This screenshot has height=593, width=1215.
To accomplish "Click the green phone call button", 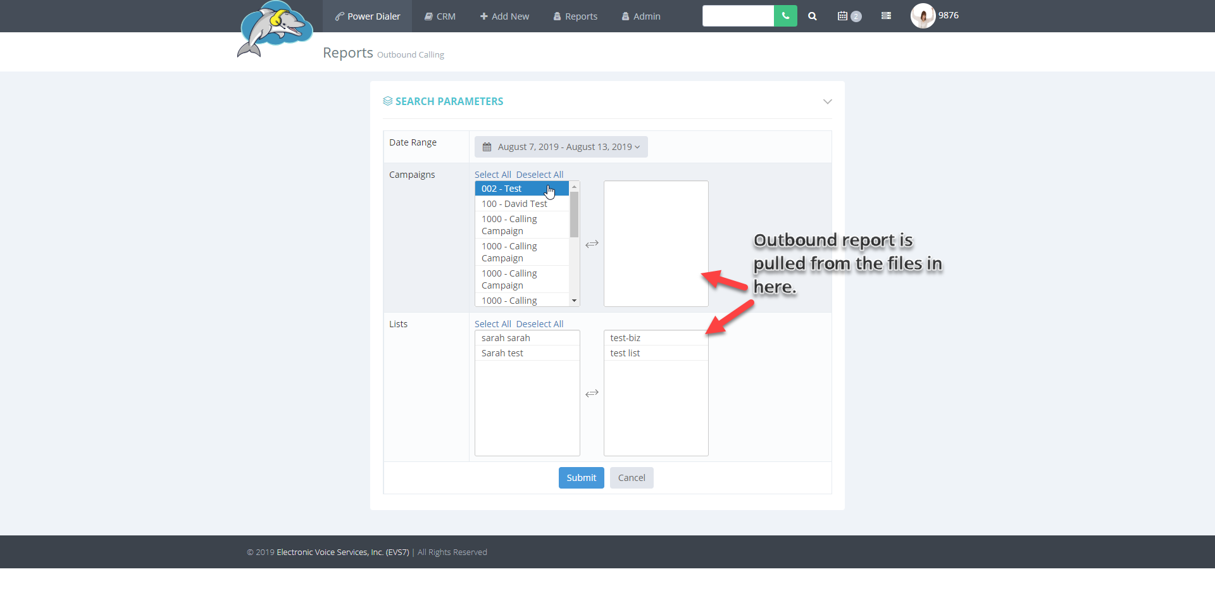I will click(x=785, y=16).
